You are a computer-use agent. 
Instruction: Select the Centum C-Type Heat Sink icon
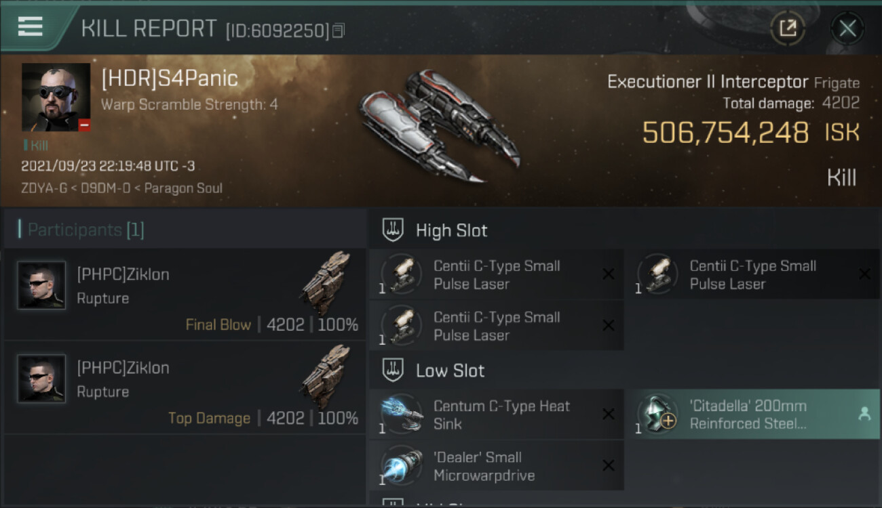pos(402,414)
